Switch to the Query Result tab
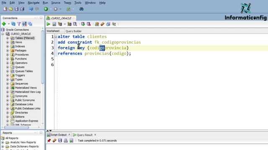This screenshot has width=268, height=150. [x=85, y=135]
